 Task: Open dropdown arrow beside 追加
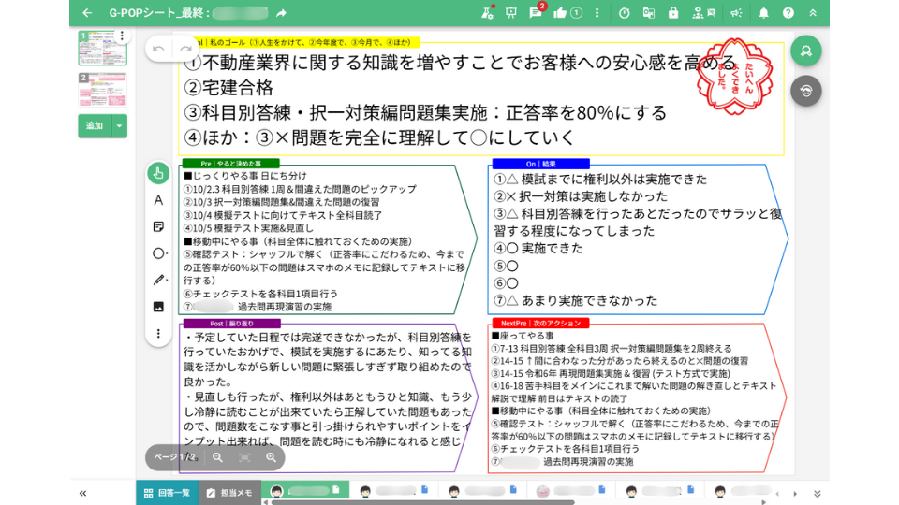(119, 126)
